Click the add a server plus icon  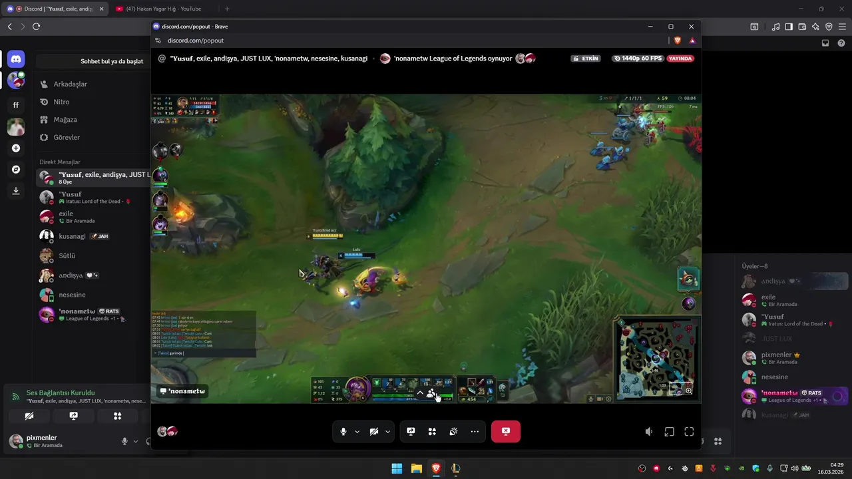16,148
